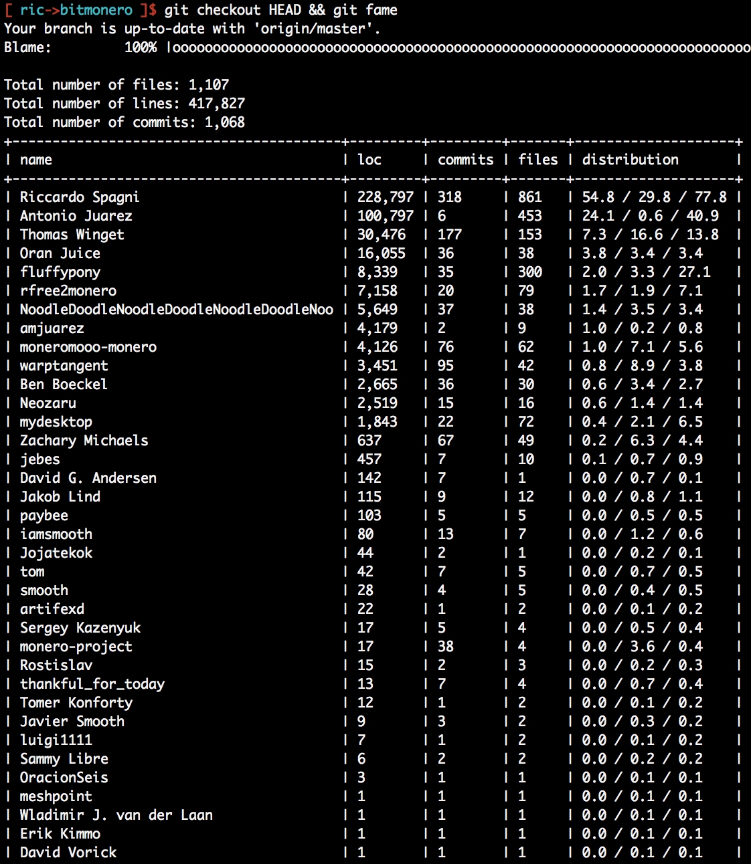Screen dimensions: 751x864
Task: Click distribution '0.0 / 3.6 / 0.4'
Action: pos(643,647)
